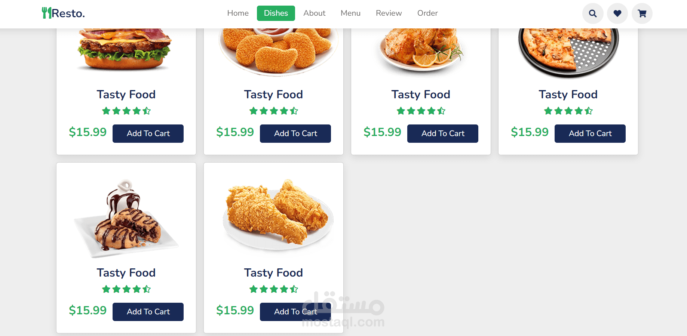Open the About section link
The image size is (687, 336).
315,13
